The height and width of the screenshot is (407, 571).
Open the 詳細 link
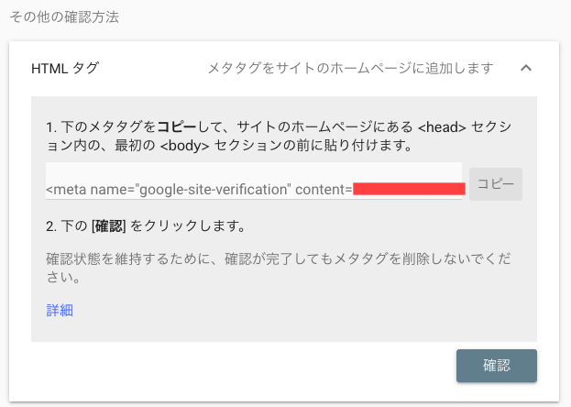point(60,310)
